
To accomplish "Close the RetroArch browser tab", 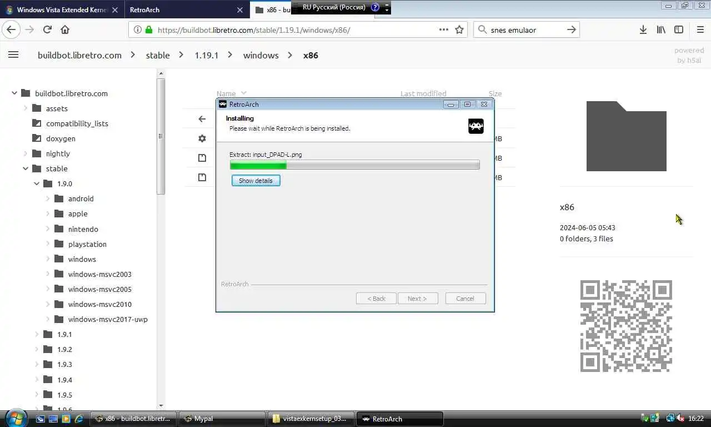I will click(x=240, y=10).
